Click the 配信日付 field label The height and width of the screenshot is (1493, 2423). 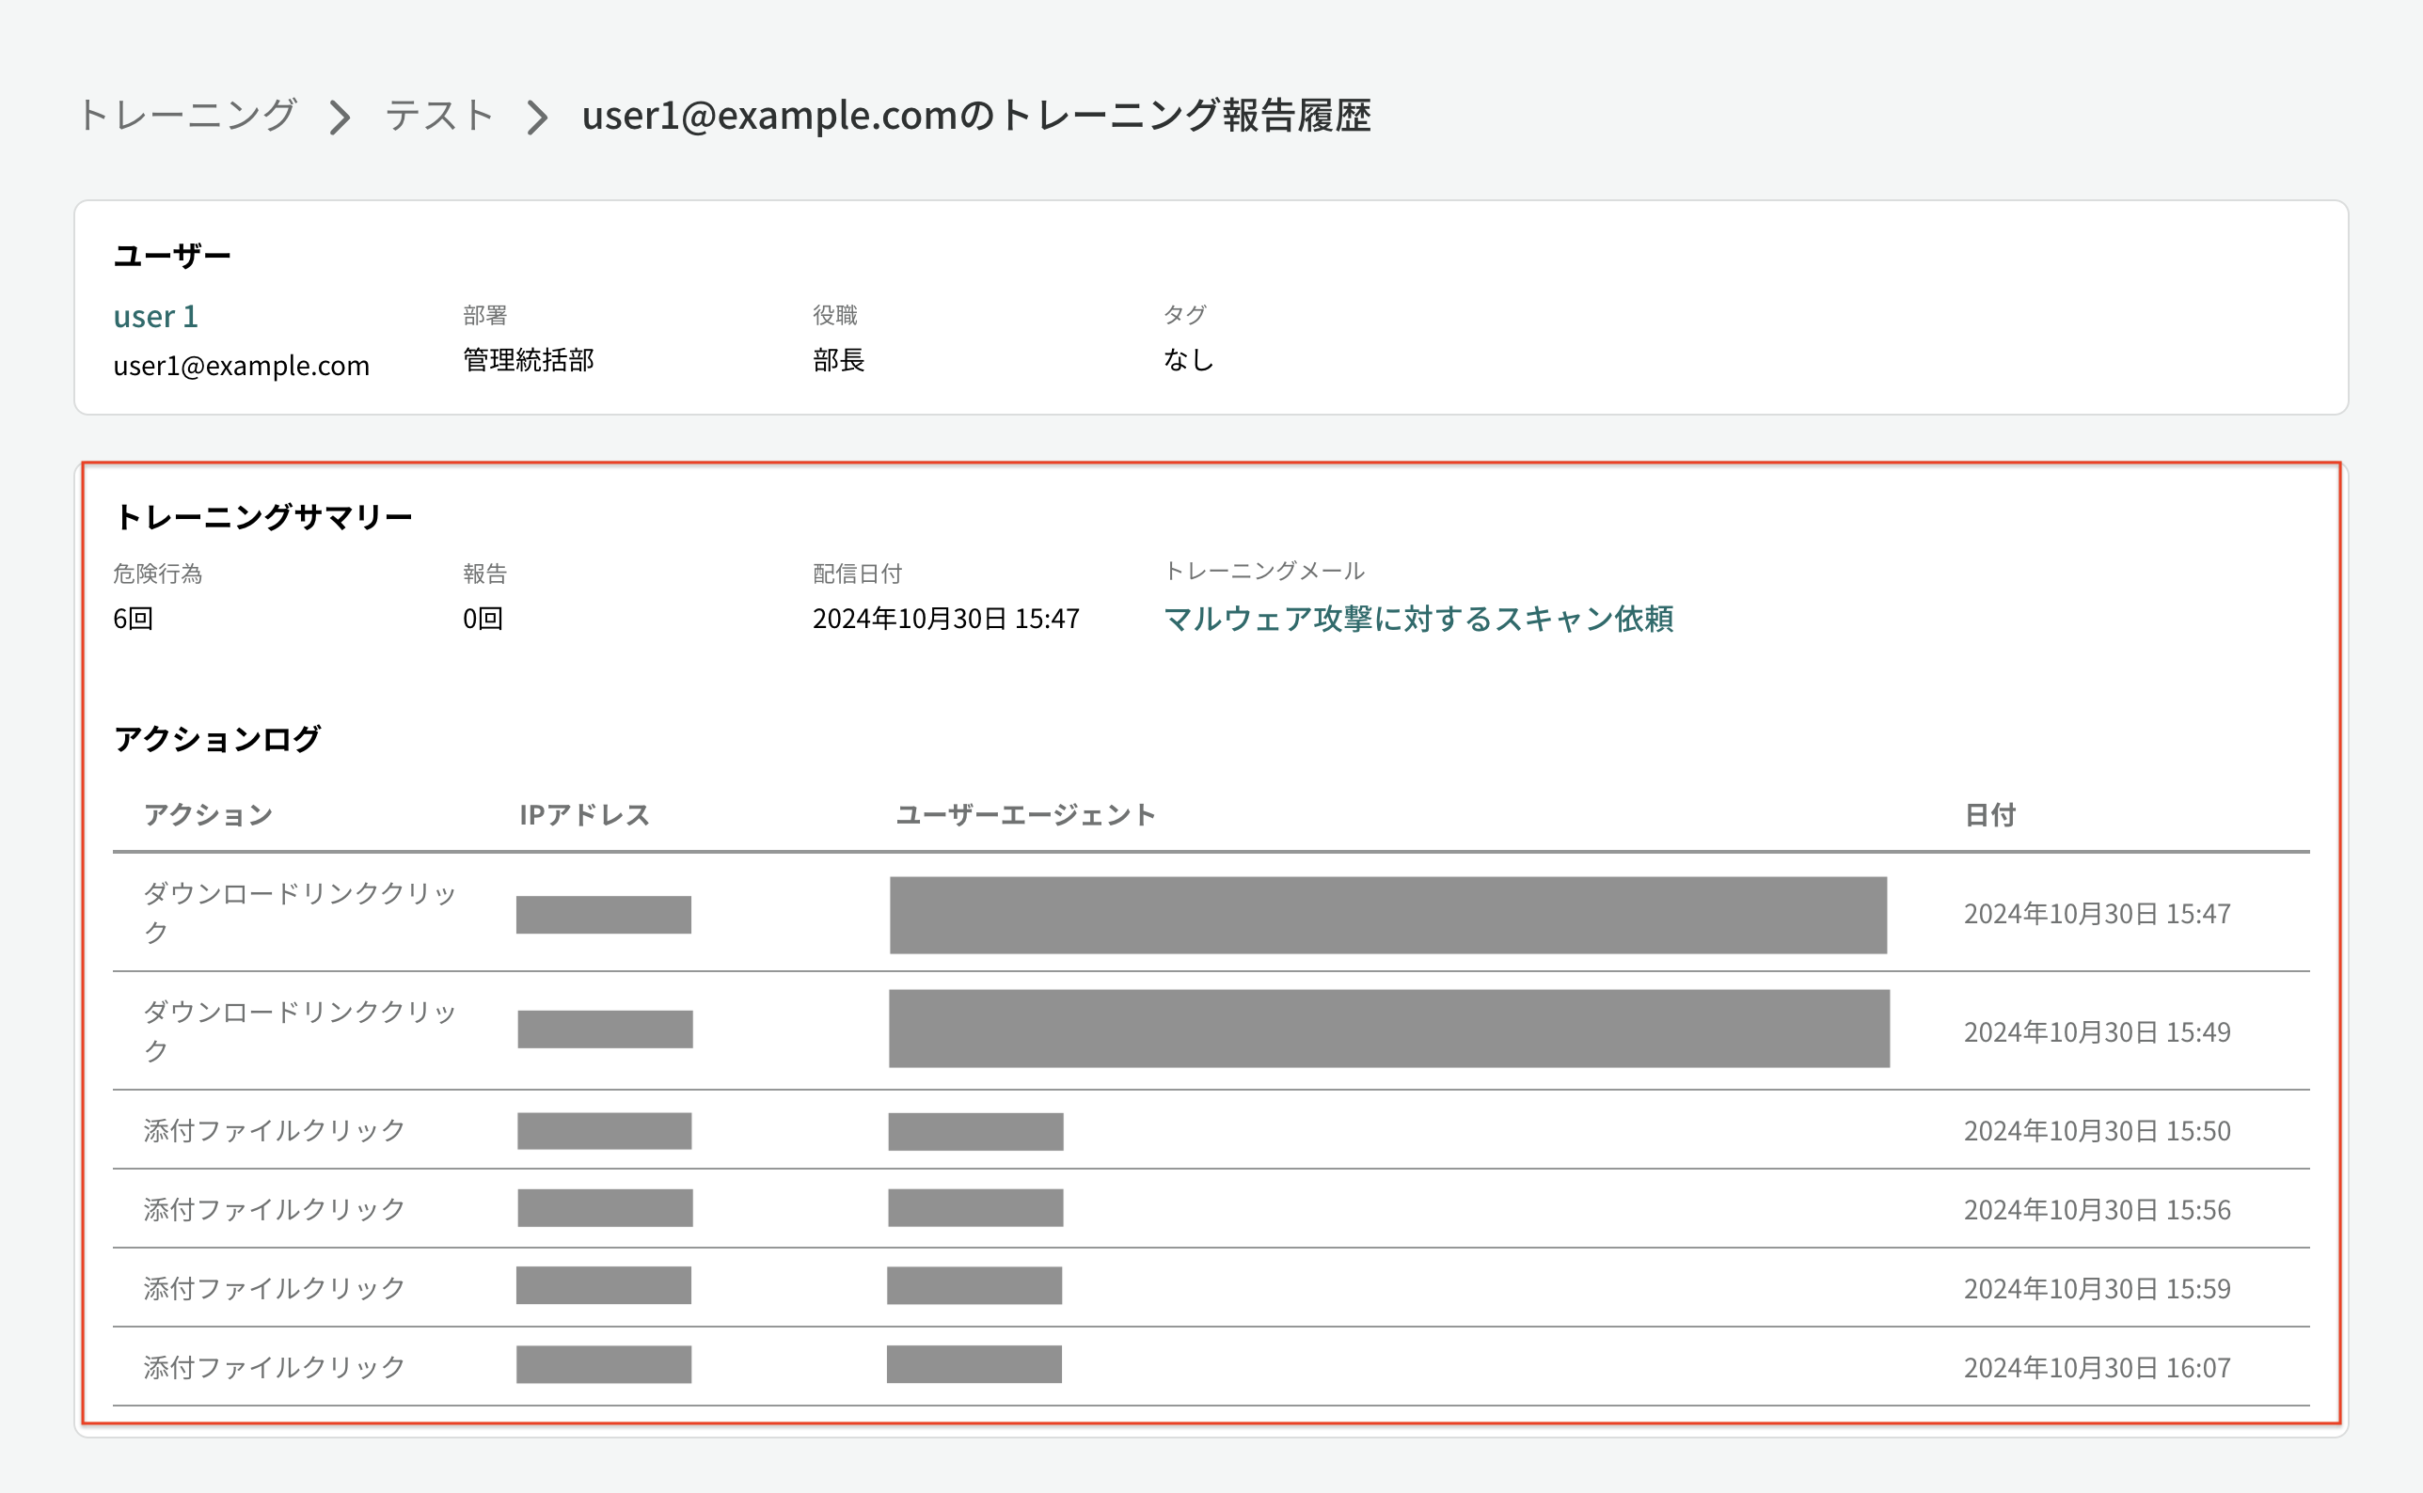point(858,574)
